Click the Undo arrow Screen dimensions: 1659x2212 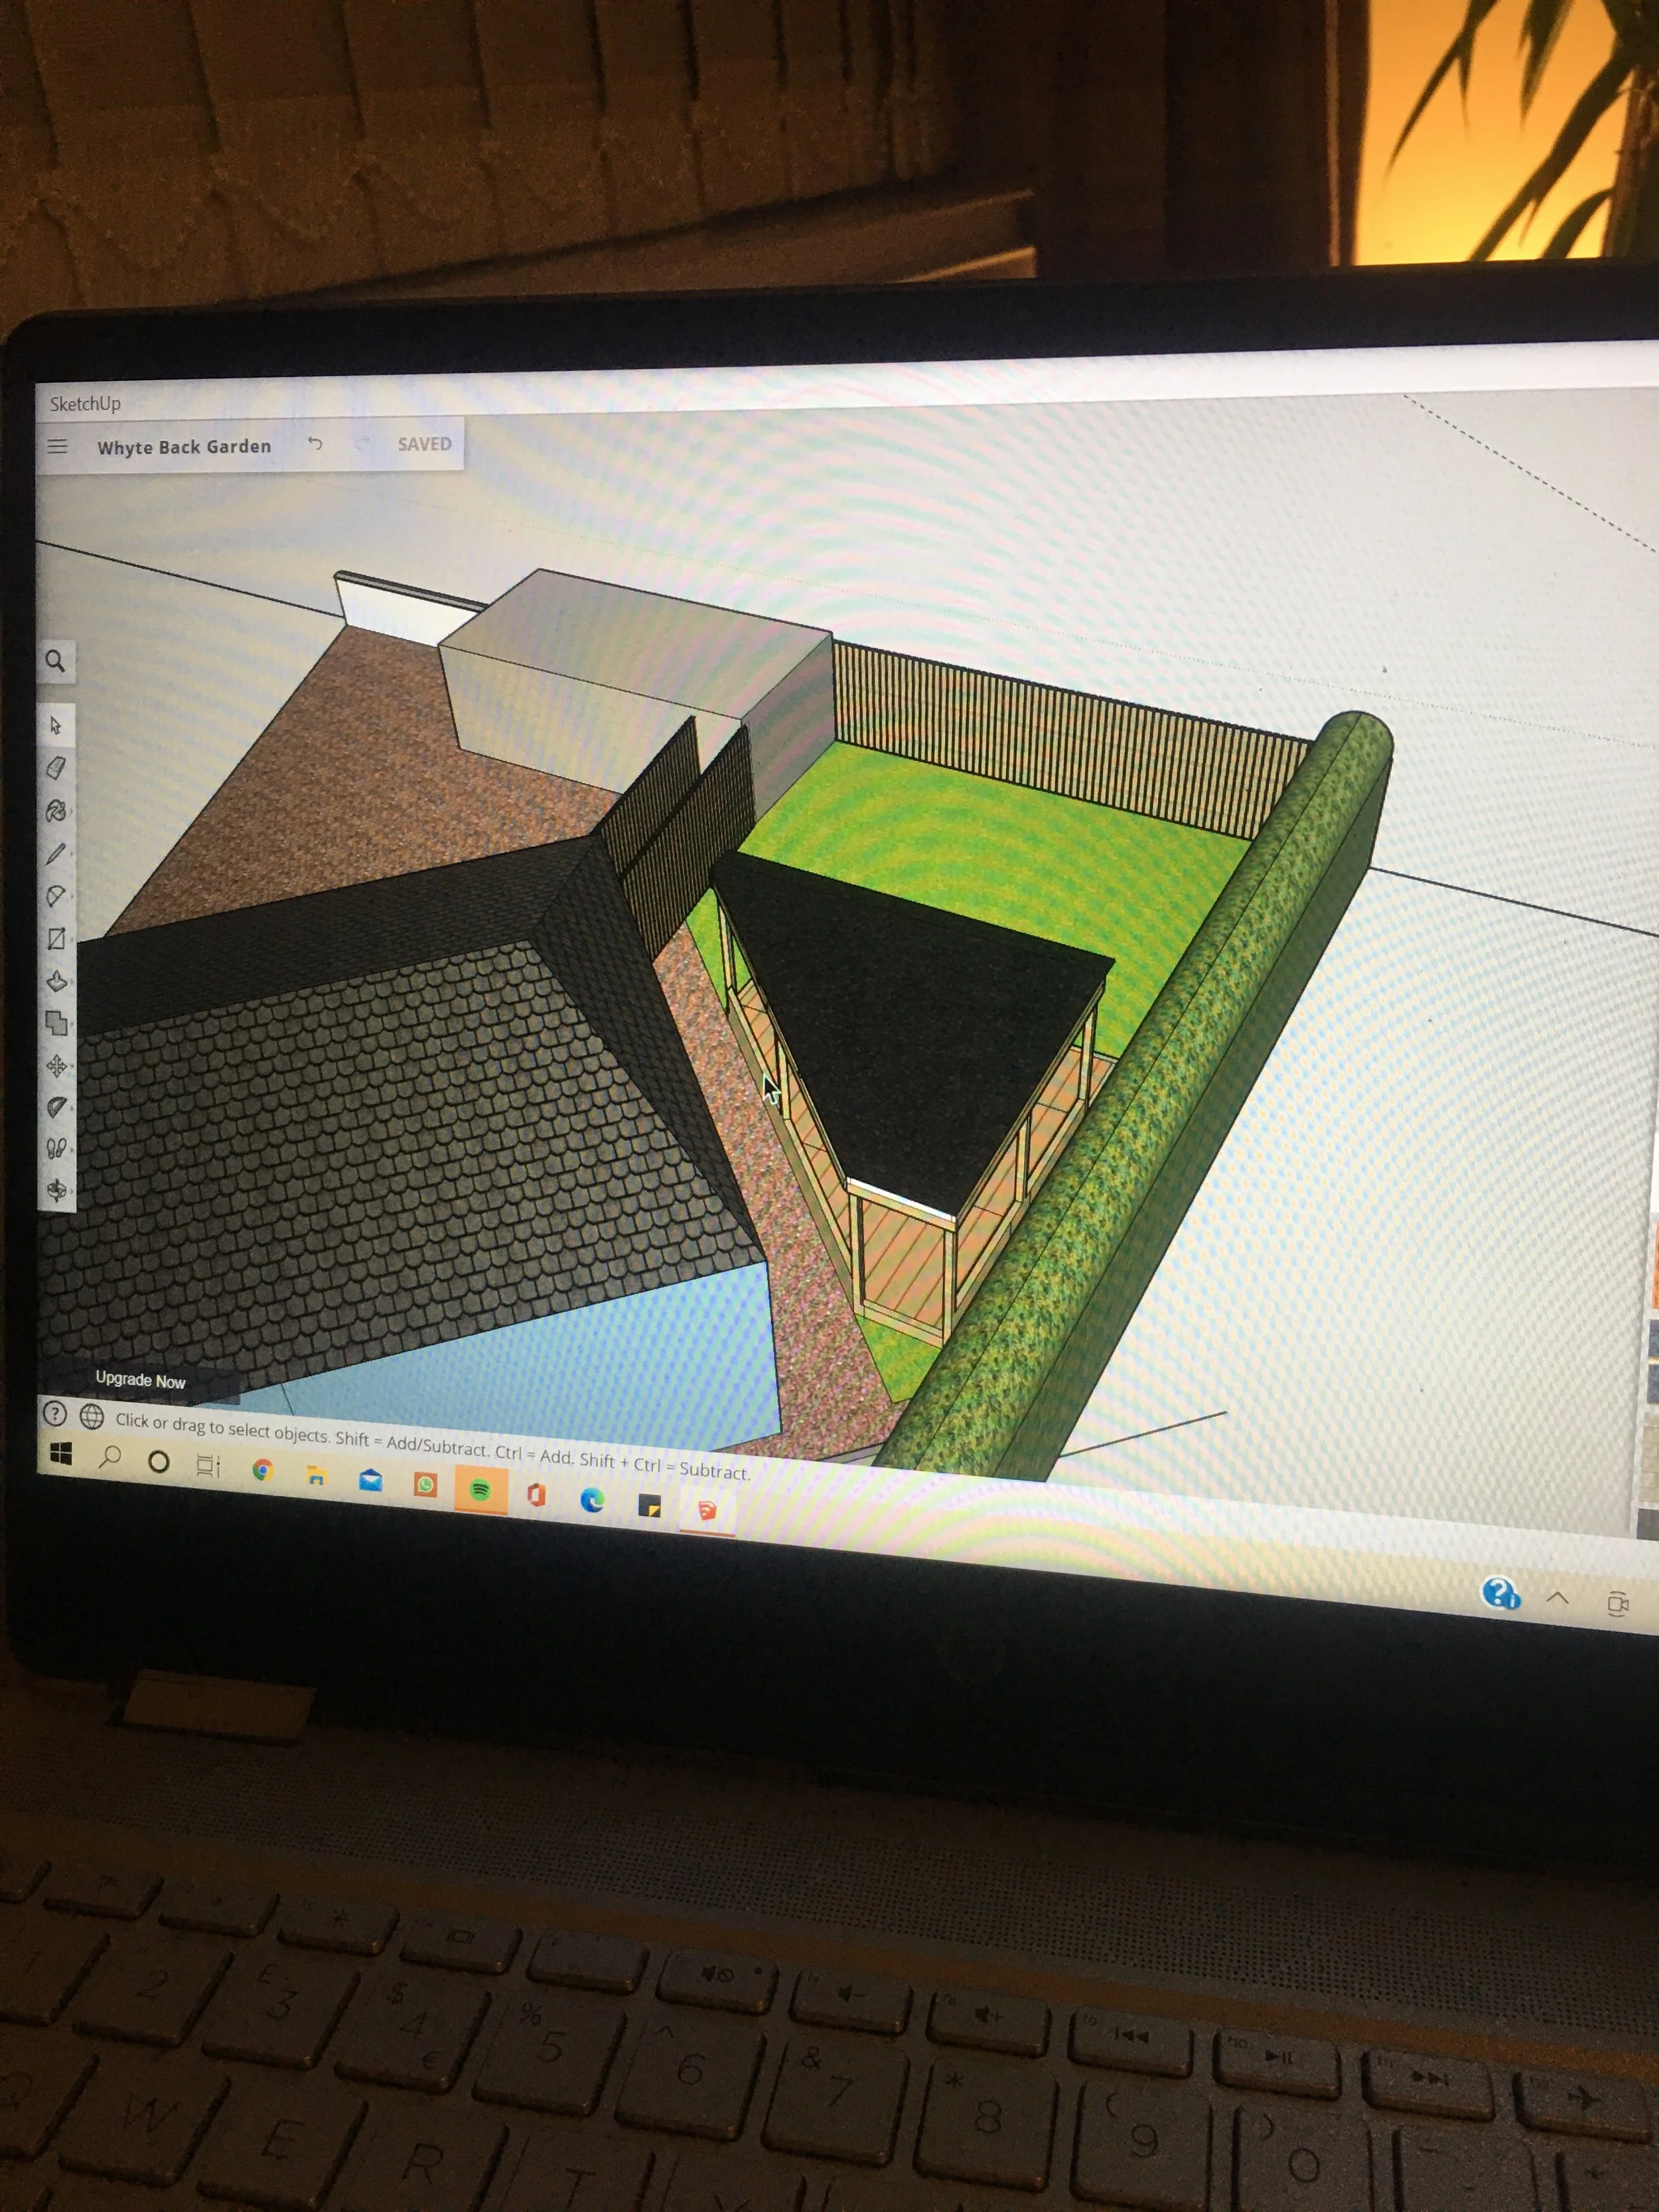pos(315,443)
